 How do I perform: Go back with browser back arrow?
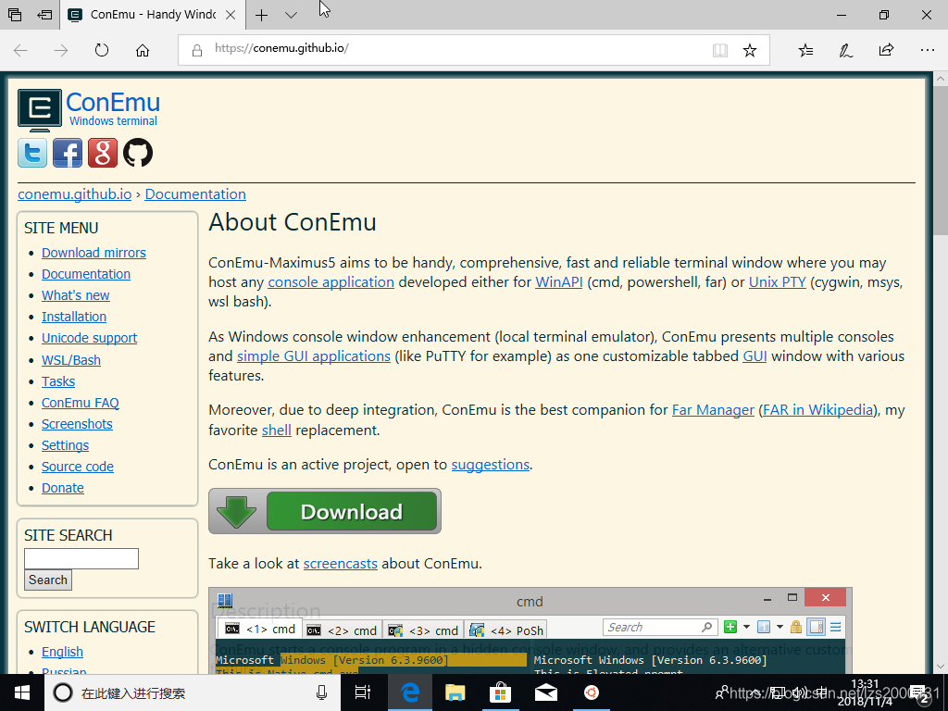pos(20,50)
